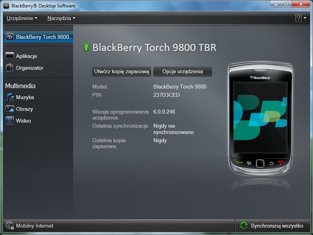Click Utwórz kopię zapasową button
Screen dimensions: 313x235
(122, 72)
